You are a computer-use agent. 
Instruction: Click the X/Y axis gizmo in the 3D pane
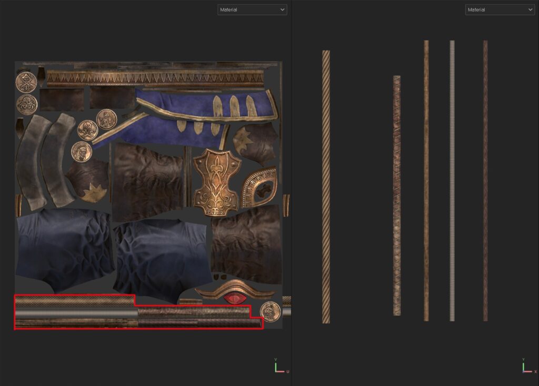tap(530, 367)
